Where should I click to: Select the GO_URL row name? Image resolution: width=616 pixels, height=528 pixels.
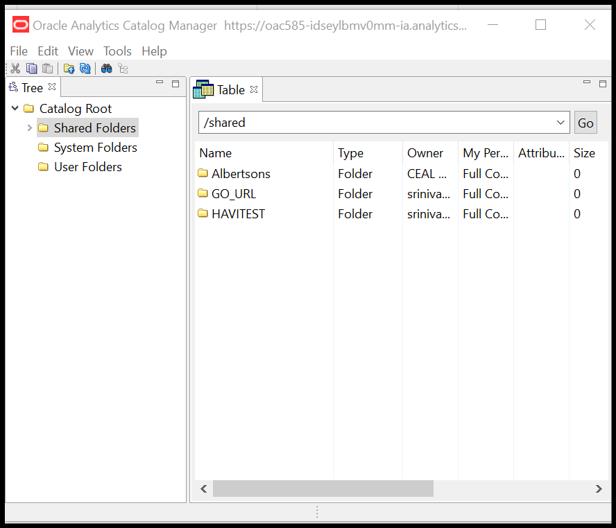234,194
